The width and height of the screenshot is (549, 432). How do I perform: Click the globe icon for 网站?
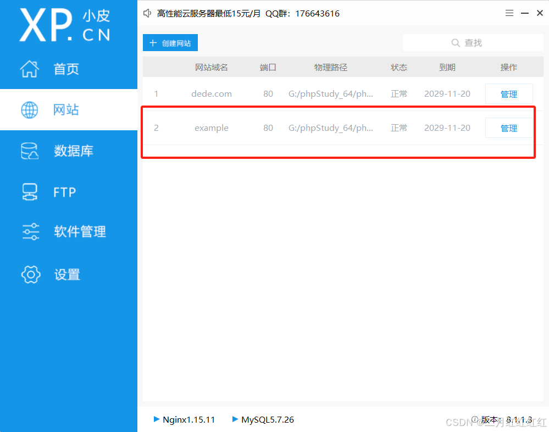[x=30, y=110]
